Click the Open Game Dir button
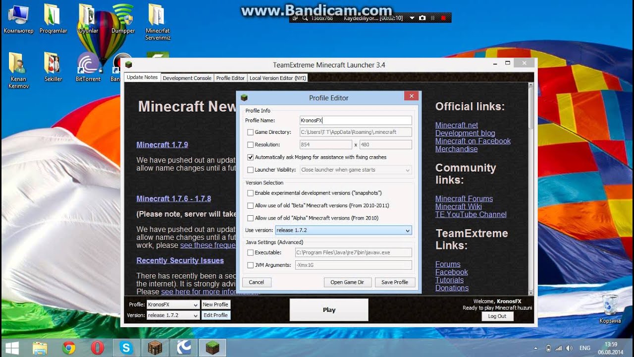 [x=347, y=282]
